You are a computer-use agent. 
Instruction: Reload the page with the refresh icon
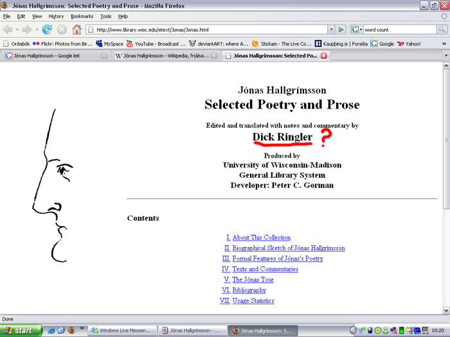click(x=47, y=30)
